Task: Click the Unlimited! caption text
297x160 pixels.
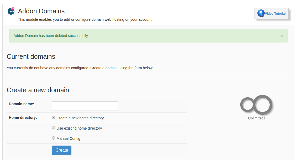Action: 257,118
